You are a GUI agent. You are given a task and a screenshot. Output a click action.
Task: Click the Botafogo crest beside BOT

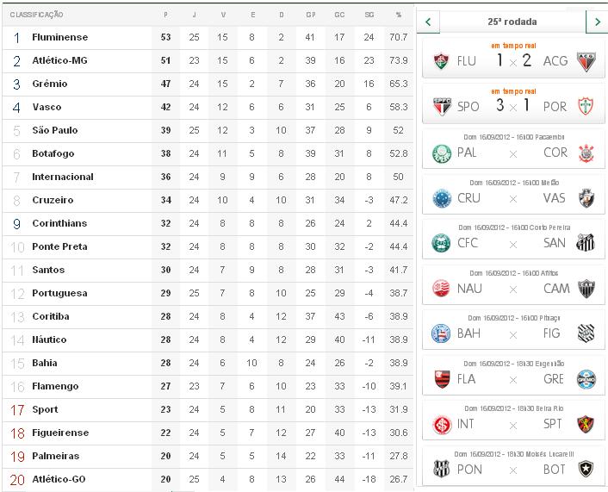(586, 470)
